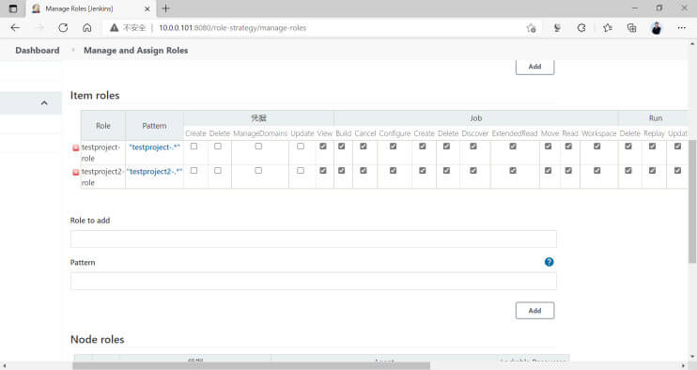
Task: Click the browser address bar URL
Action: coord(232,27)
